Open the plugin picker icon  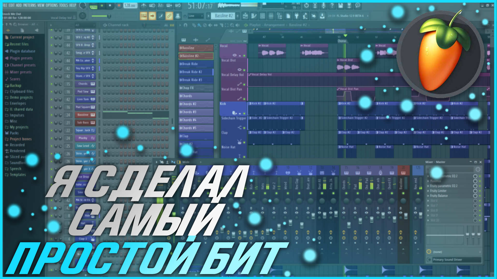click(x=296, y=16)
